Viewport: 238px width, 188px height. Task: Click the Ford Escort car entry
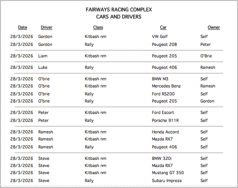[x=163, y=112]
